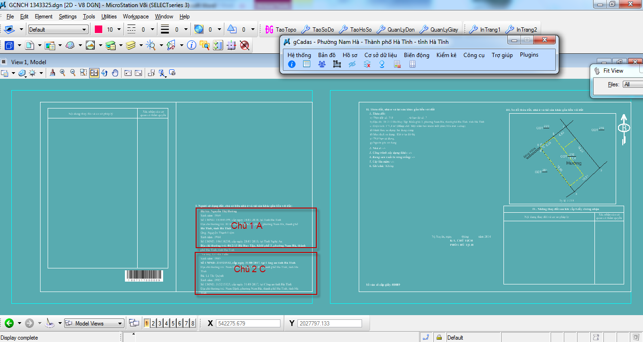The image size is (643, 342).
Task: Click the gCadas people group icon
Action: [x=321, y=64]
